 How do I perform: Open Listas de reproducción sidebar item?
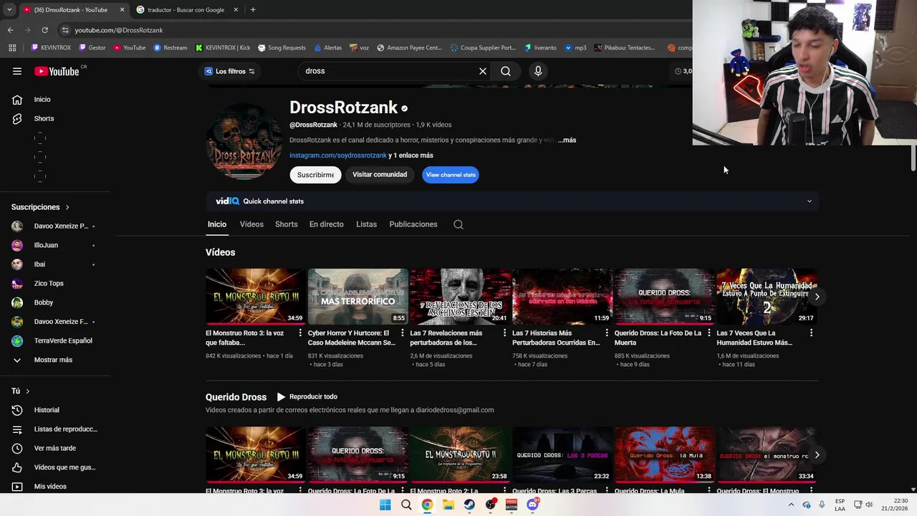point(55,429)
